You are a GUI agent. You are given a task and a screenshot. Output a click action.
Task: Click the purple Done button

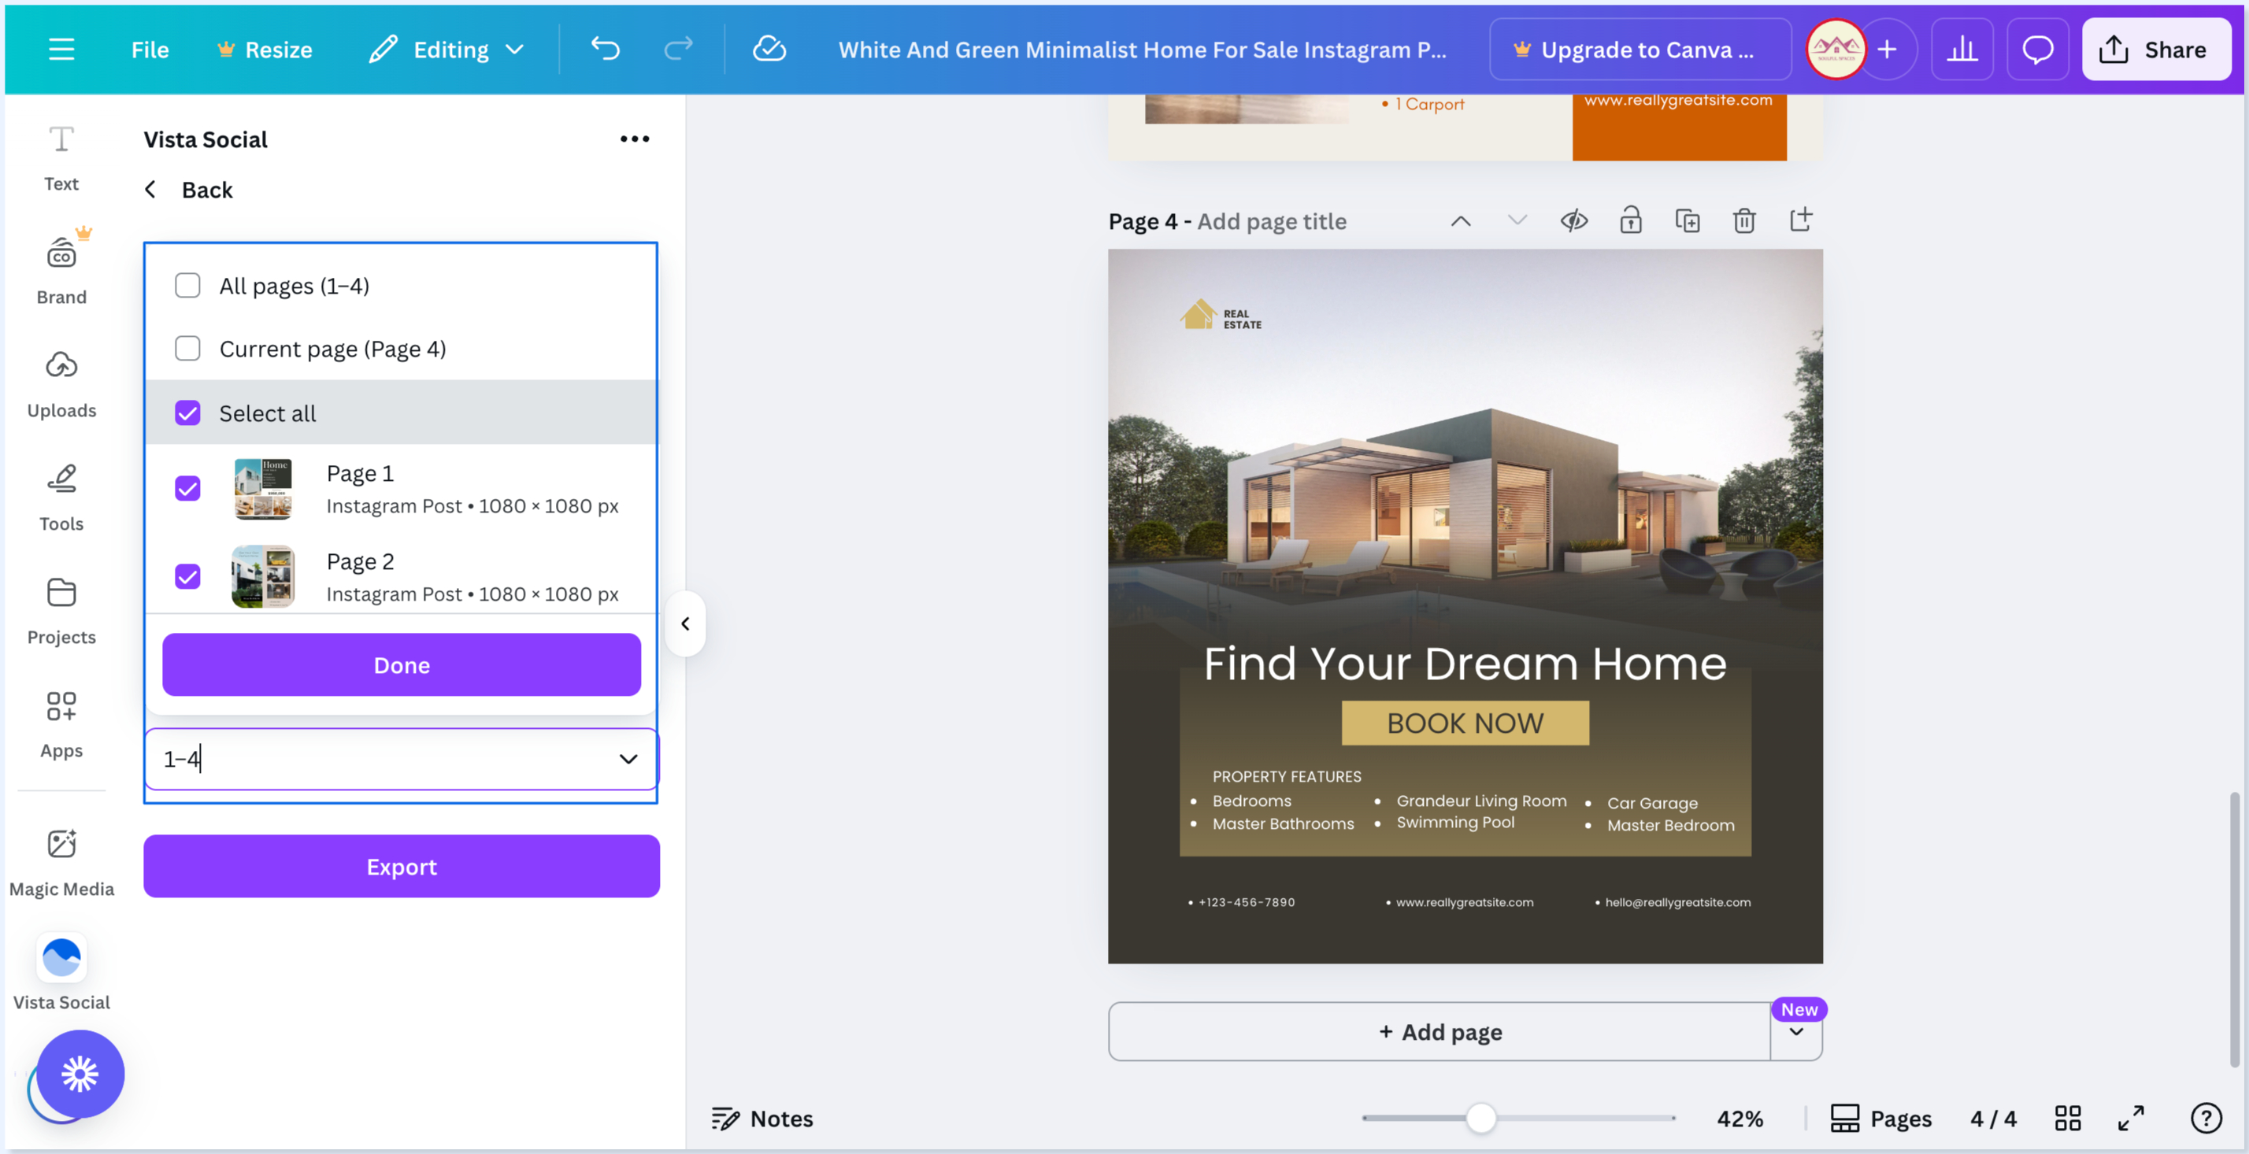coord(401,664)
